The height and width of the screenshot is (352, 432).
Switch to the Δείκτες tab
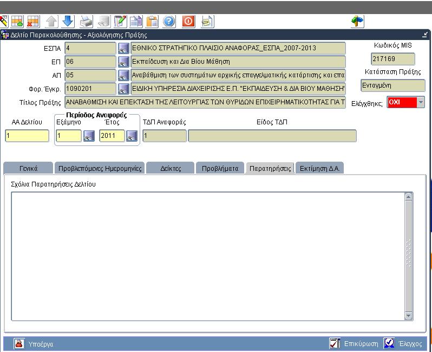(x=171, y=169)
